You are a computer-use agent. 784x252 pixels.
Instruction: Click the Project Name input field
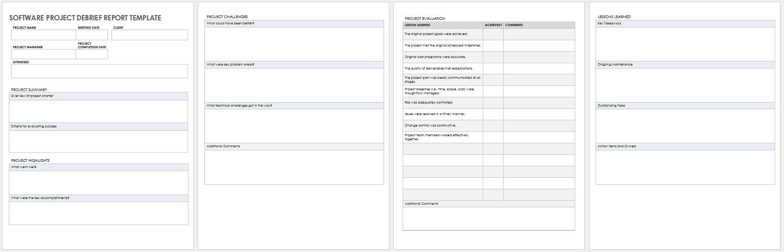point(43,35)
